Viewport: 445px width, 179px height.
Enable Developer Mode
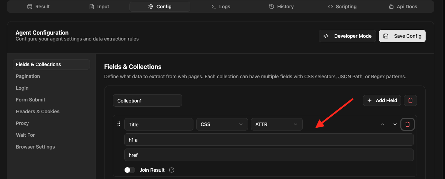coord(347,36)
